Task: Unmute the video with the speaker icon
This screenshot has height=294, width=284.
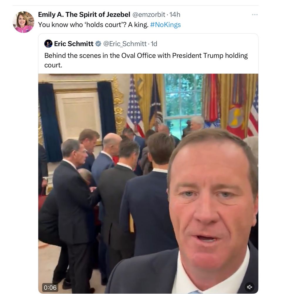Action: (249, 287)
